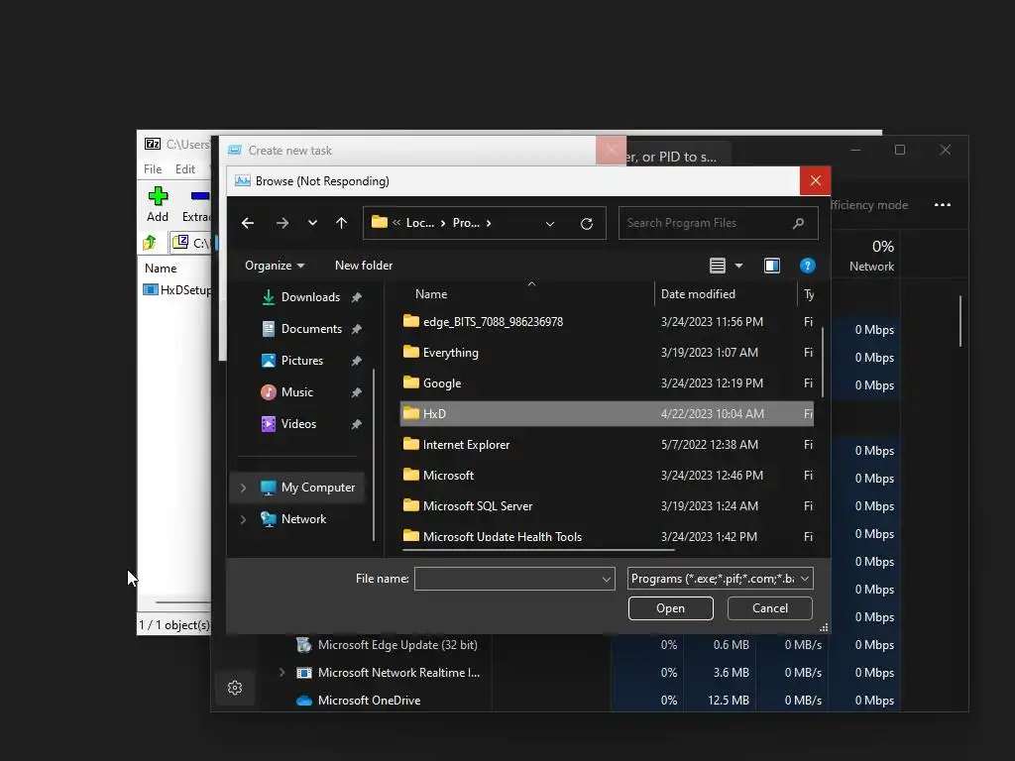Sort 7-Zip list by Name column
This screenshot has height=761, width=1015.
161,268
